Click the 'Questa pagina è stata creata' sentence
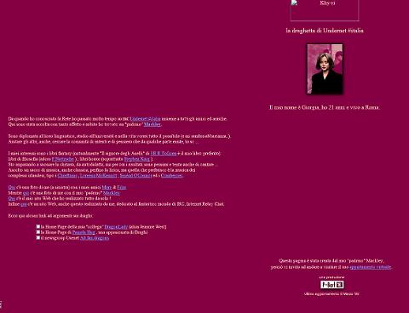Image resolution: width=409 pixels, height=313 pixels. [x=331, y=260]
